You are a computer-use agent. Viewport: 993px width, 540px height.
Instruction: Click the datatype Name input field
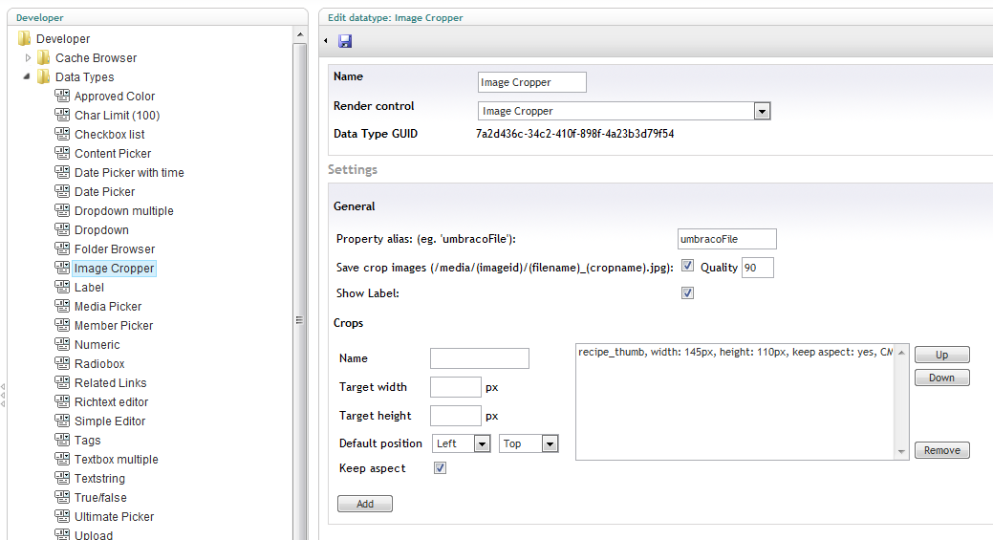pos(532,82)
